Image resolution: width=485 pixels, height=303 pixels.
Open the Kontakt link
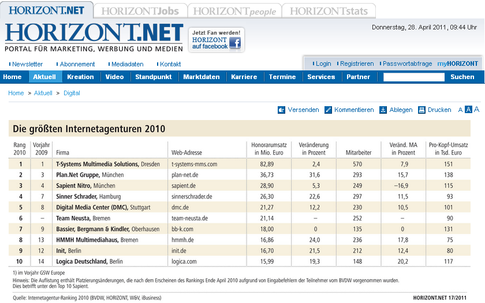point(170,64)
